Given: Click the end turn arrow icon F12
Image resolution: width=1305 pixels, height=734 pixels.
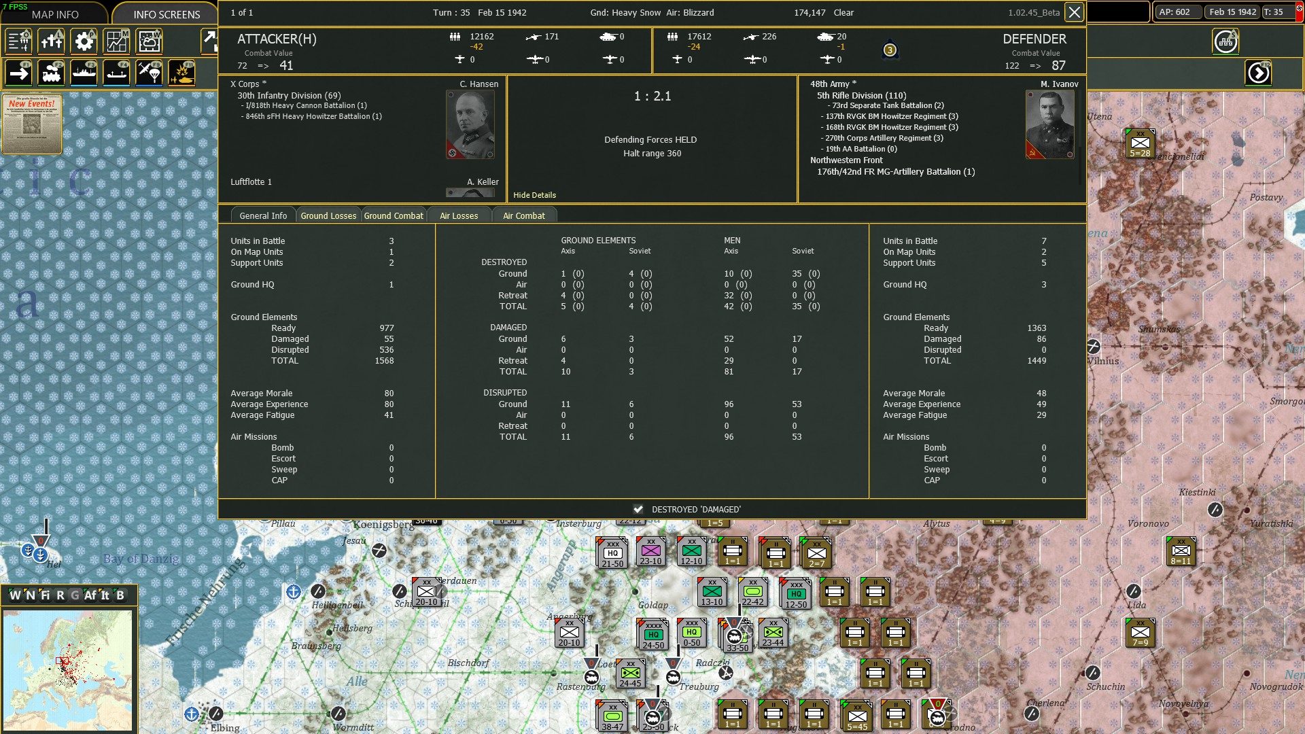Looking at the screenshot, I should click(x=1259, y=73).
